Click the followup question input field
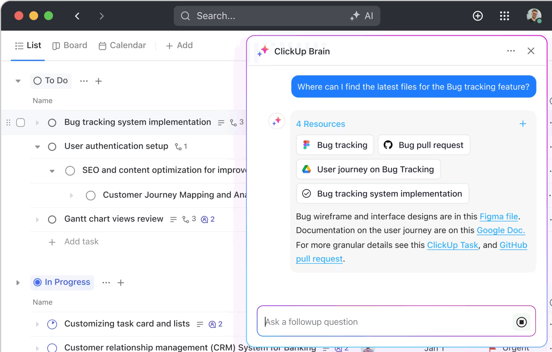Screen dimensions: 552x352 click(x=374, y=322)
